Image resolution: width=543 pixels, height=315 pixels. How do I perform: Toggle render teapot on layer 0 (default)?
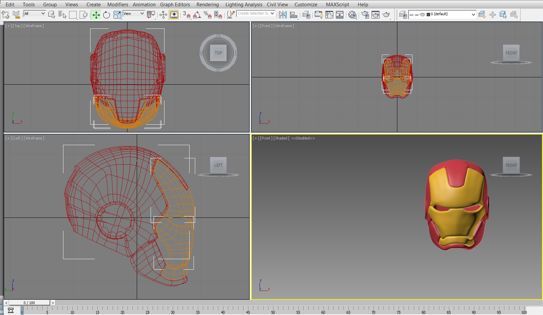[x=422, y=15]
